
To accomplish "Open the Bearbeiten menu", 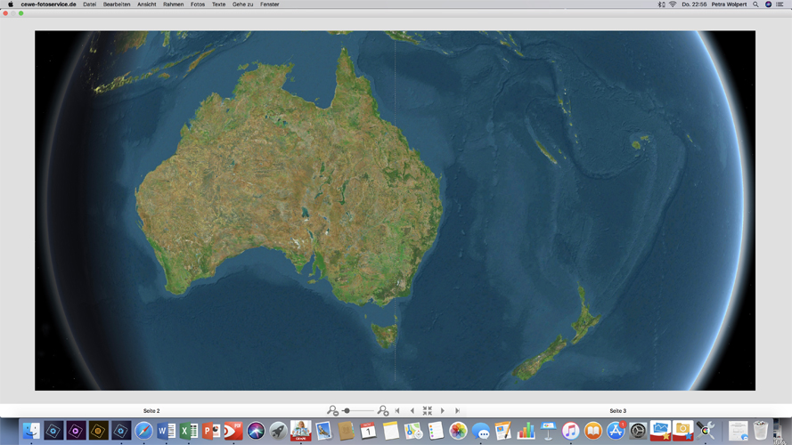I will (x=117, y=4).
